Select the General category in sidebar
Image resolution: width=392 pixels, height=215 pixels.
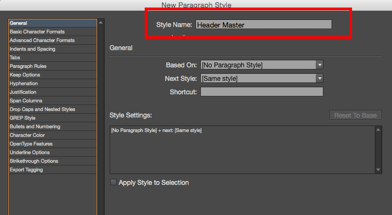click(x=52, y=23)
